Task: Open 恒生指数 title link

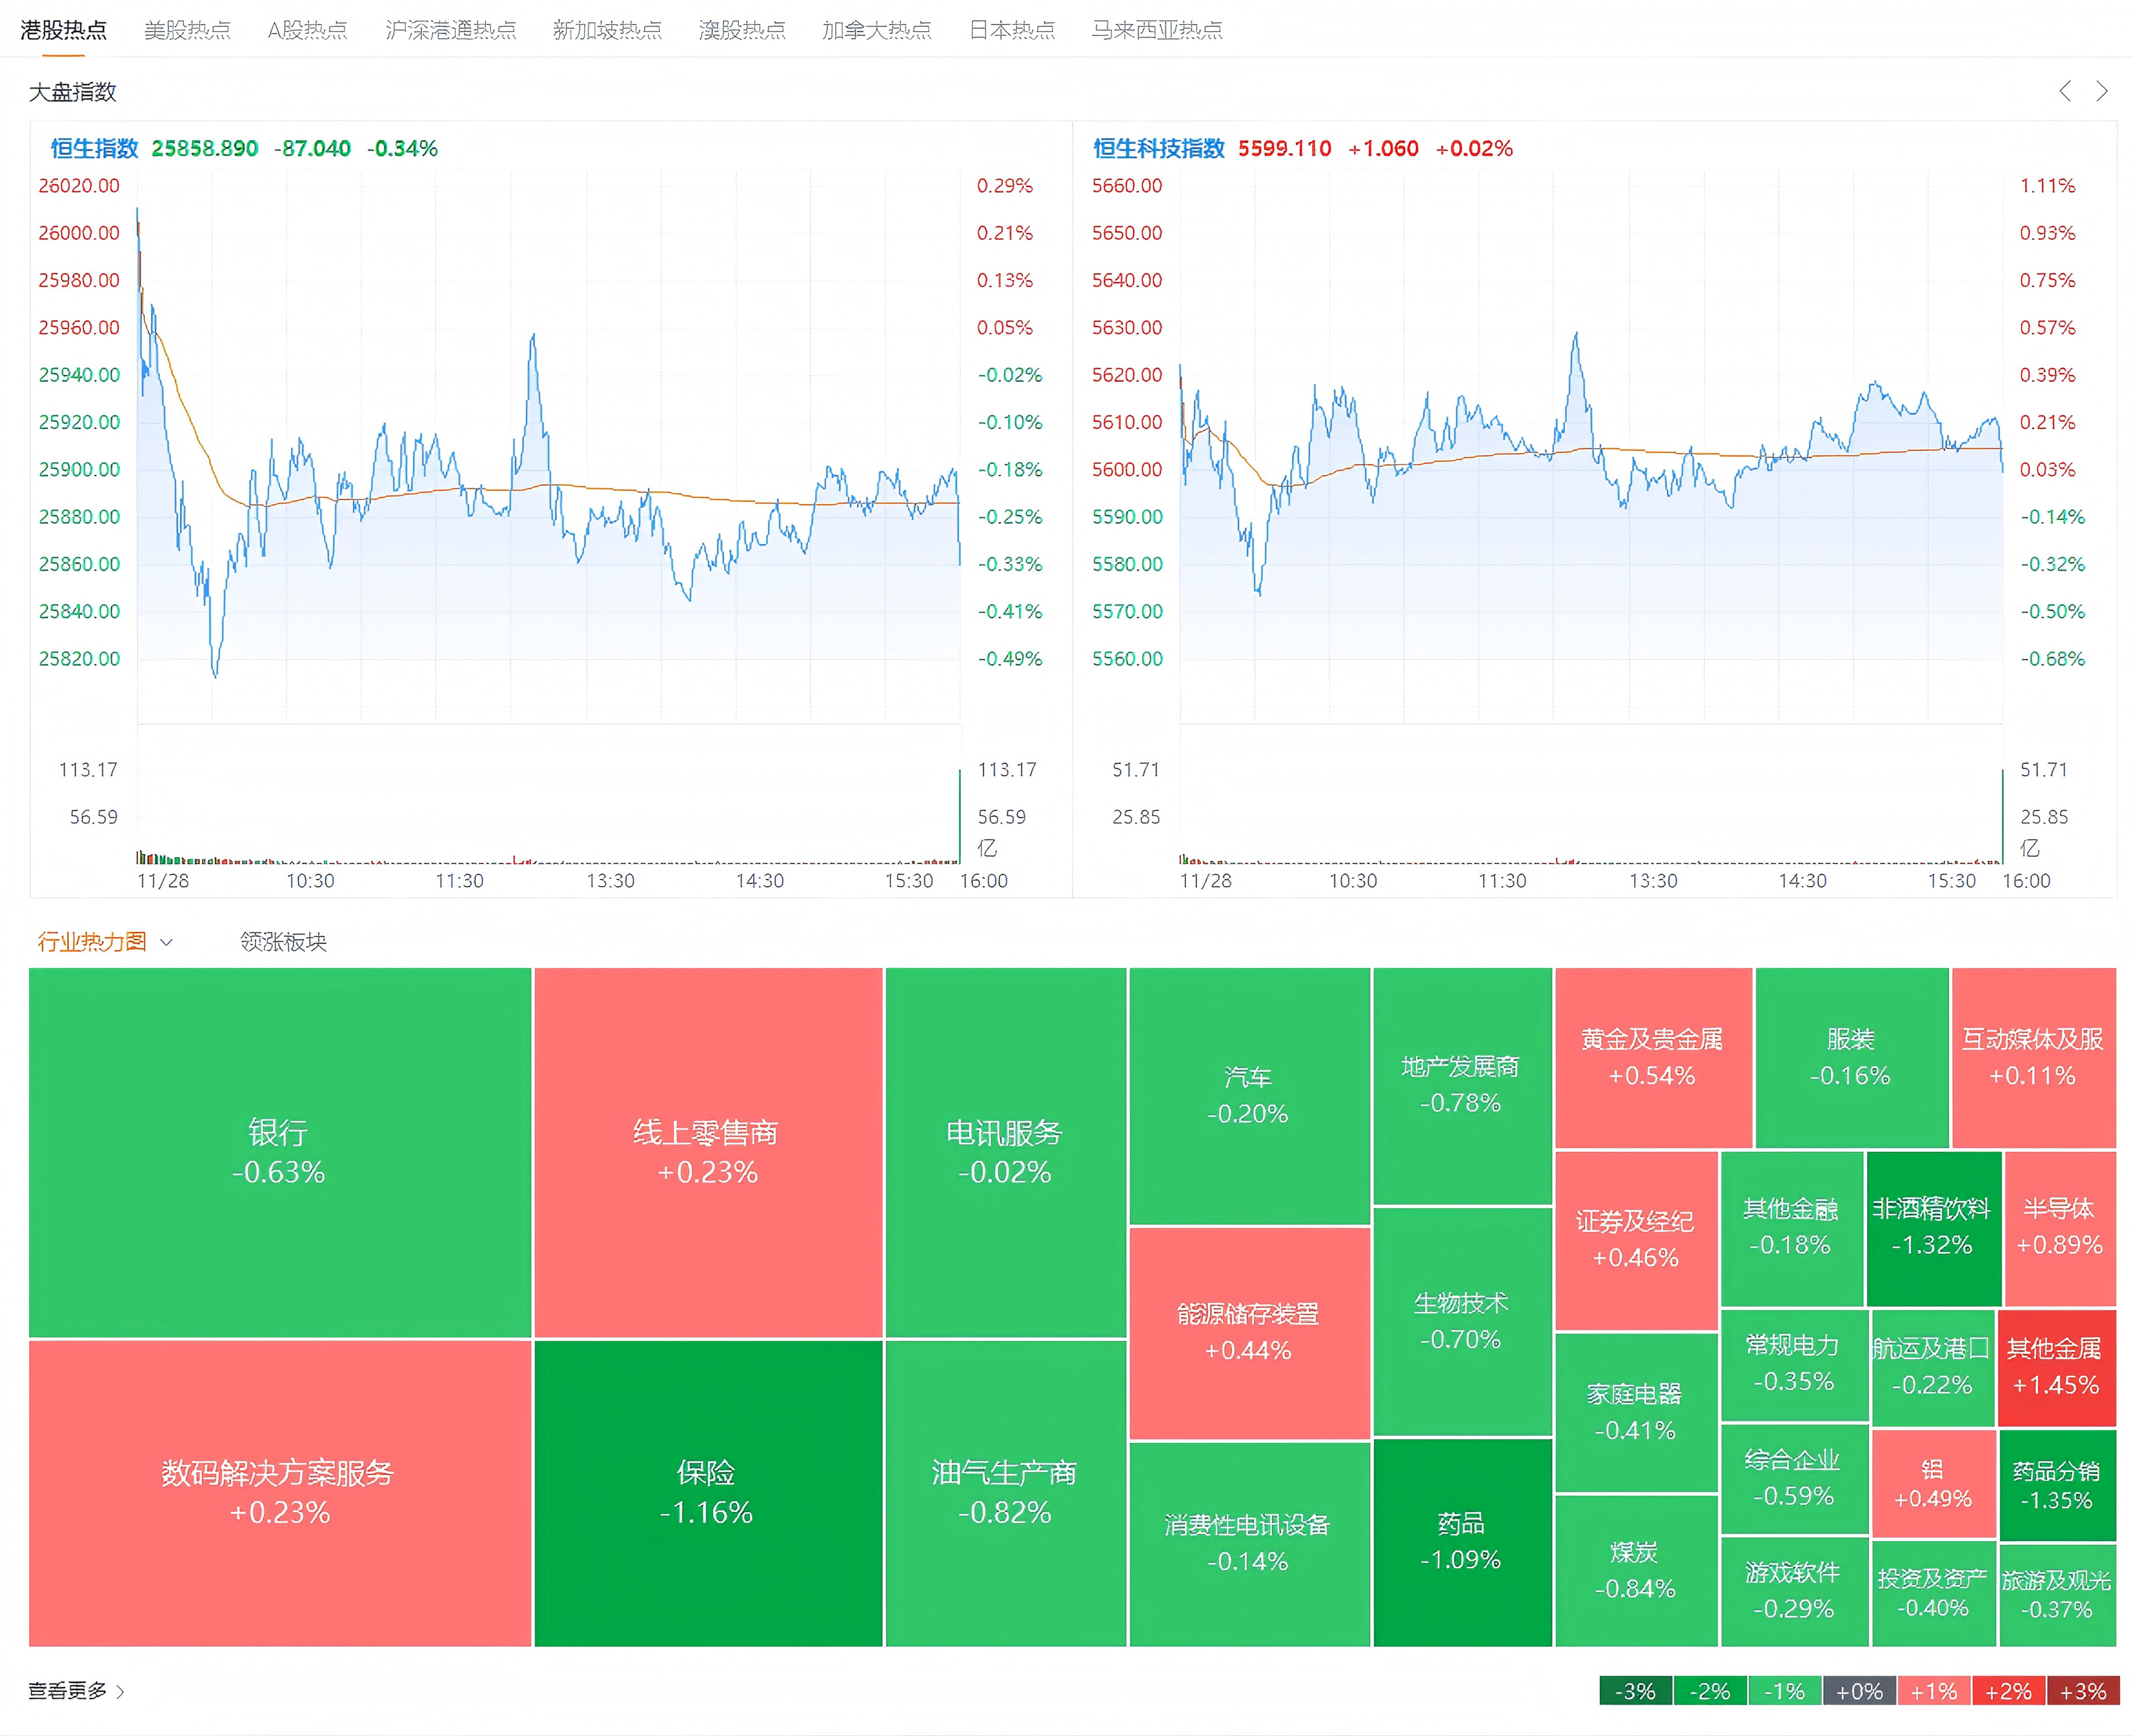Action: 94,148
